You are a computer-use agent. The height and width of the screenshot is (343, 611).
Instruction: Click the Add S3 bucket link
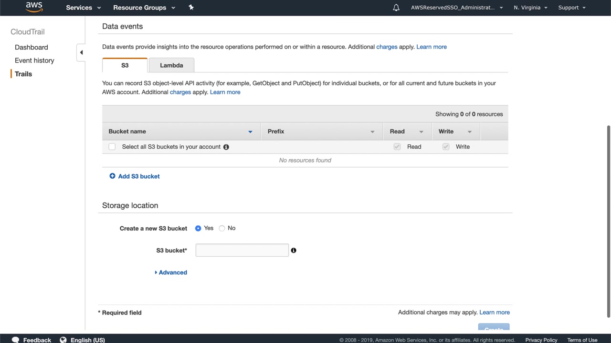[x=139, y=176]
